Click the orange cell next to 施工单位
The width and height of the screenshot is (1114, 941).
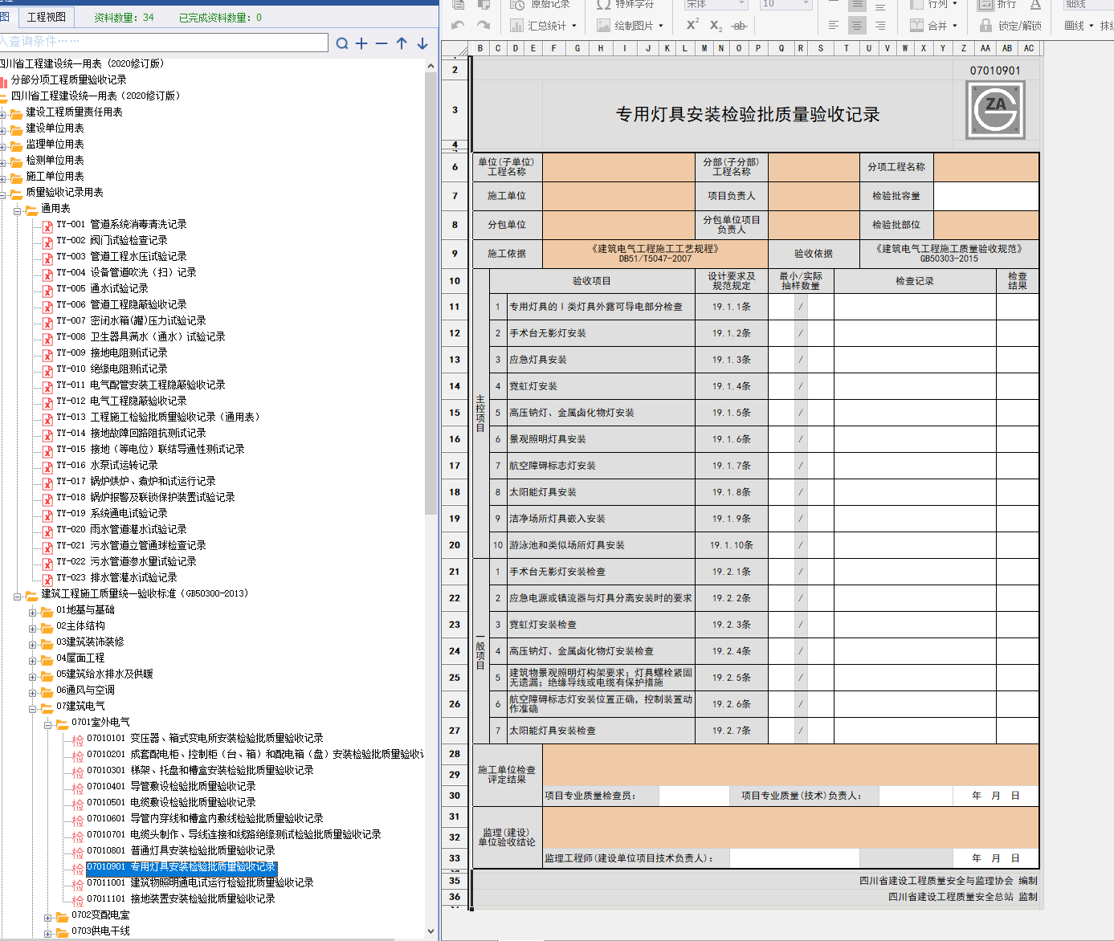618,196
